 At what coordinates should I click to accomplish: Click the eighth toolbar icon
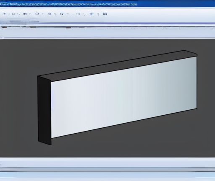[92, 14]
